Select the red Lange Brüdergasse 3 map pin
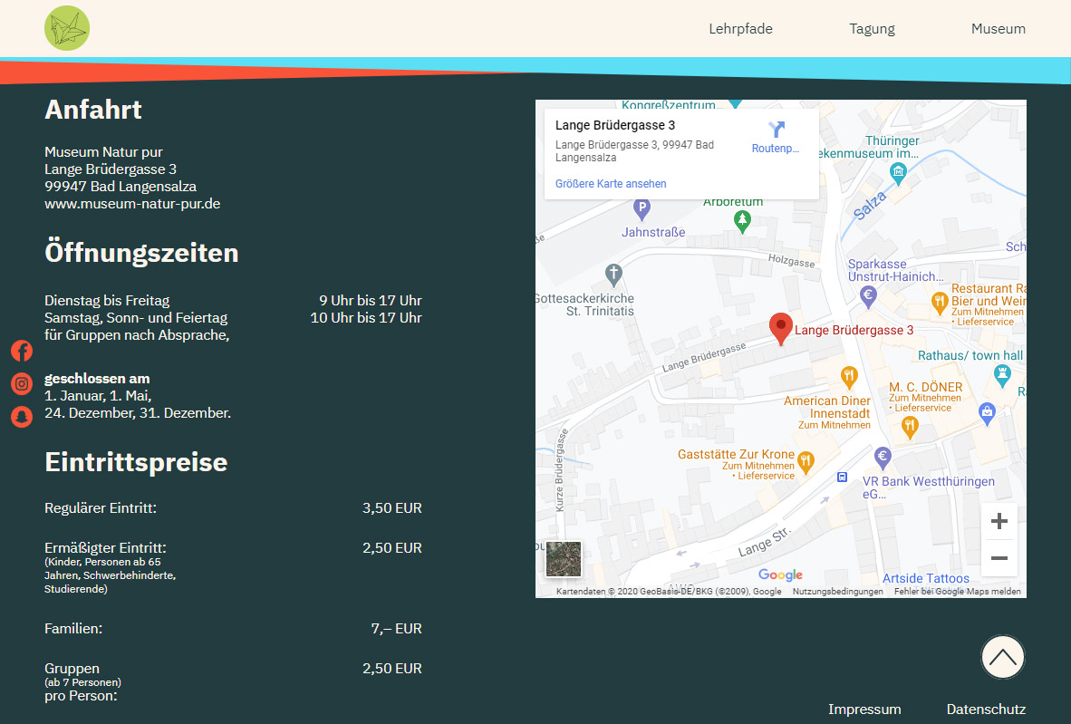 [x=780, y=328]
